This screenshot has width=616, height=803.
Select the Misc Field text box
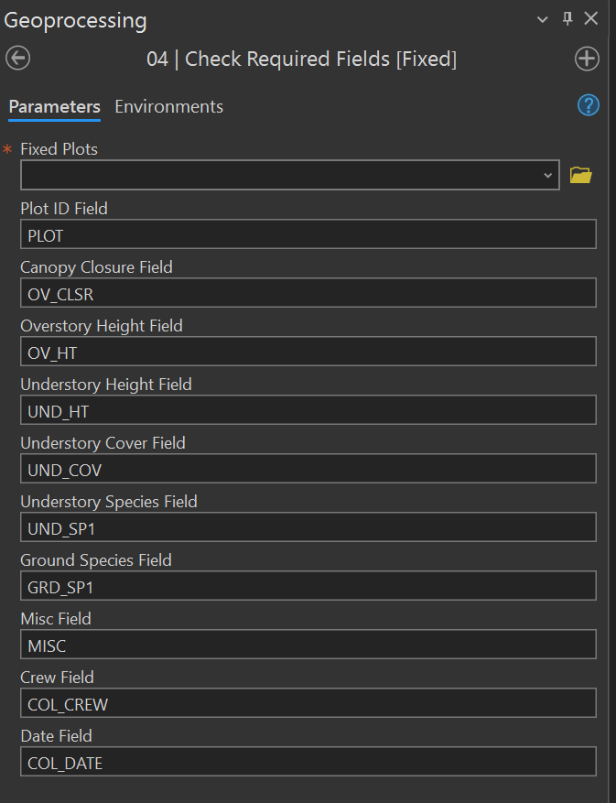(308, 645)
